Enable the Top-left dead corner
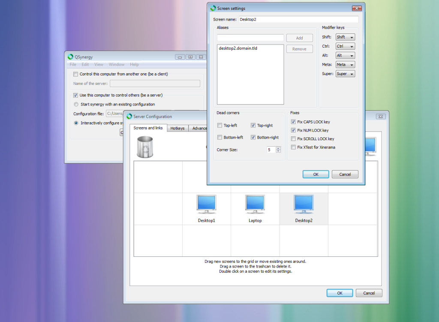This screenshot has width=439, height=322. coord(220,126)
